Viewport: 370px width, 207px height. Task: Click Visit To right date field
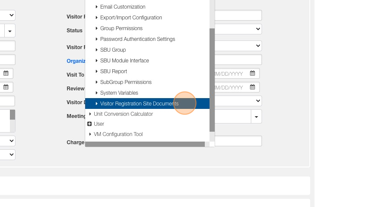[x=237, y=74]
